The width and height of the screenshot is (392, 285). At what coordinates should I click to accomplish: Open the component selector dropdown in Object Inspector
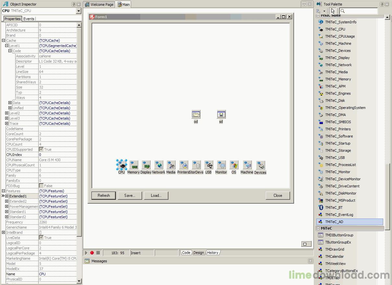[x=79, y=11]
